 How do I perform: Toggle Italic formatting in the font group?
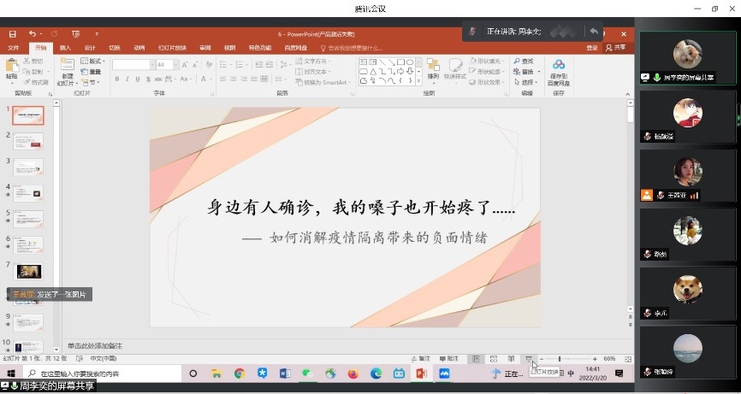tap(127, 79)
